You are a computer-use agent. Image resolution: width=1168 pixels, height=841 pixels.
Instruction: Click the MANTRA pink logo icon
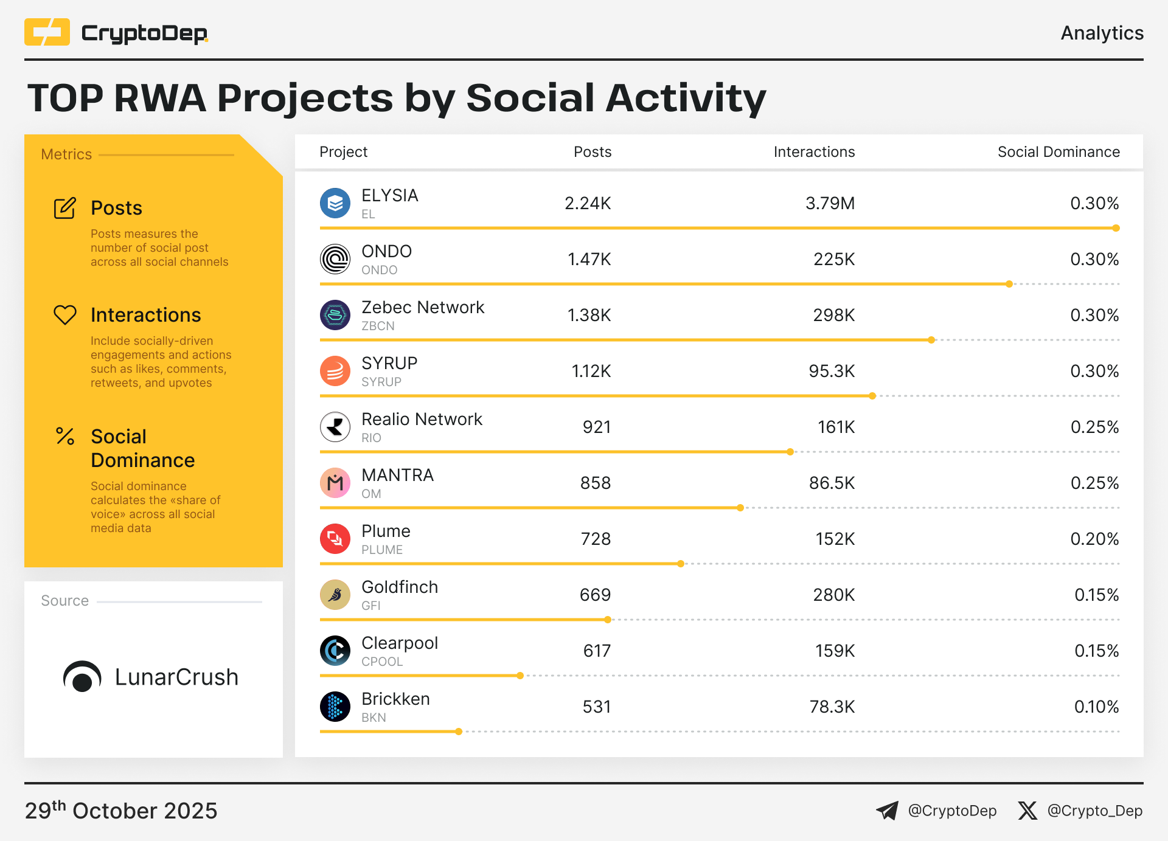click(x=335, y=483)
